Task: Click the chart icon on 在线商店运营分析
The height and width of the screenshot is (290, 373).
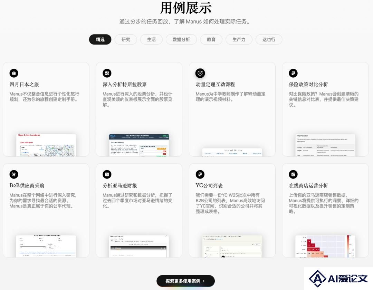Action: [x=293, y=174]
